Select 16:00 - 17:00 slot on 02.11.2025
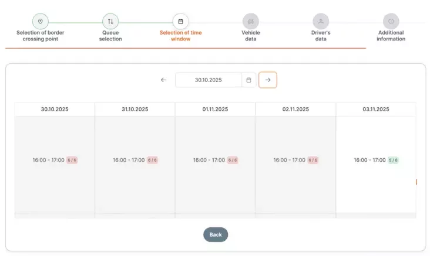 point(290,160)
